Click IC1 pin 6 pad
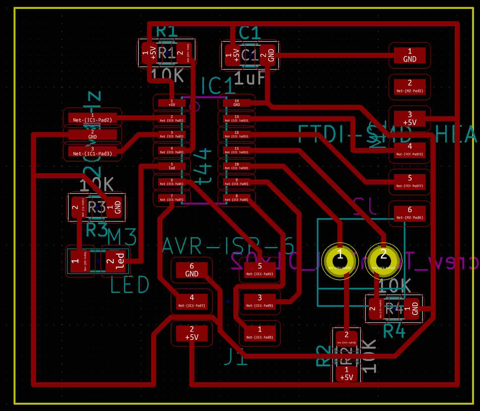Screen dimensions: 480x411 tap(172, 182)
